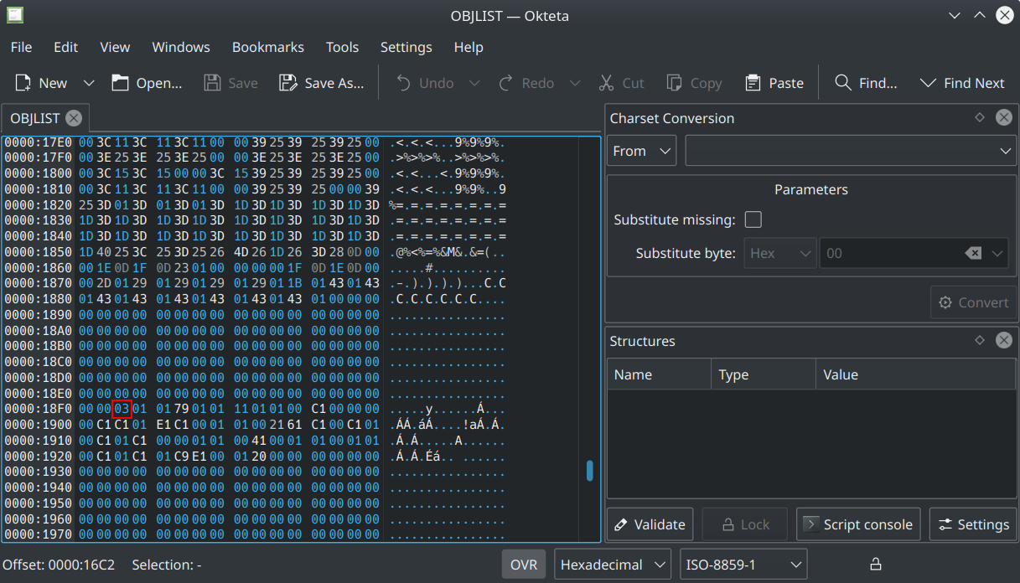
Task: Click the Paste toolbar icon
Action: pos(753,83)
